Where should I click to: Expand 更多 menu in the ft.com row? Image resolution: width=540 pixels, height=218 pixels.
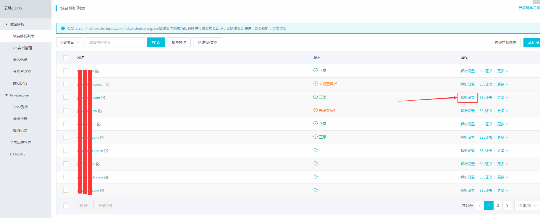click(503, 177)
